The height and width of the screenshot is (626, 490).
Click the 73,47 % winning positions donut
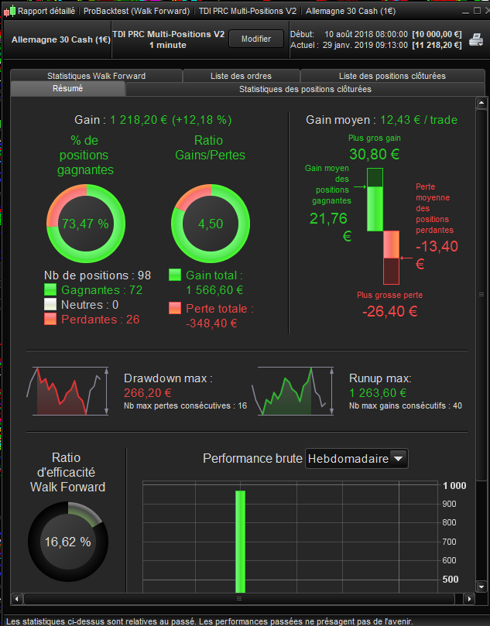86,224
